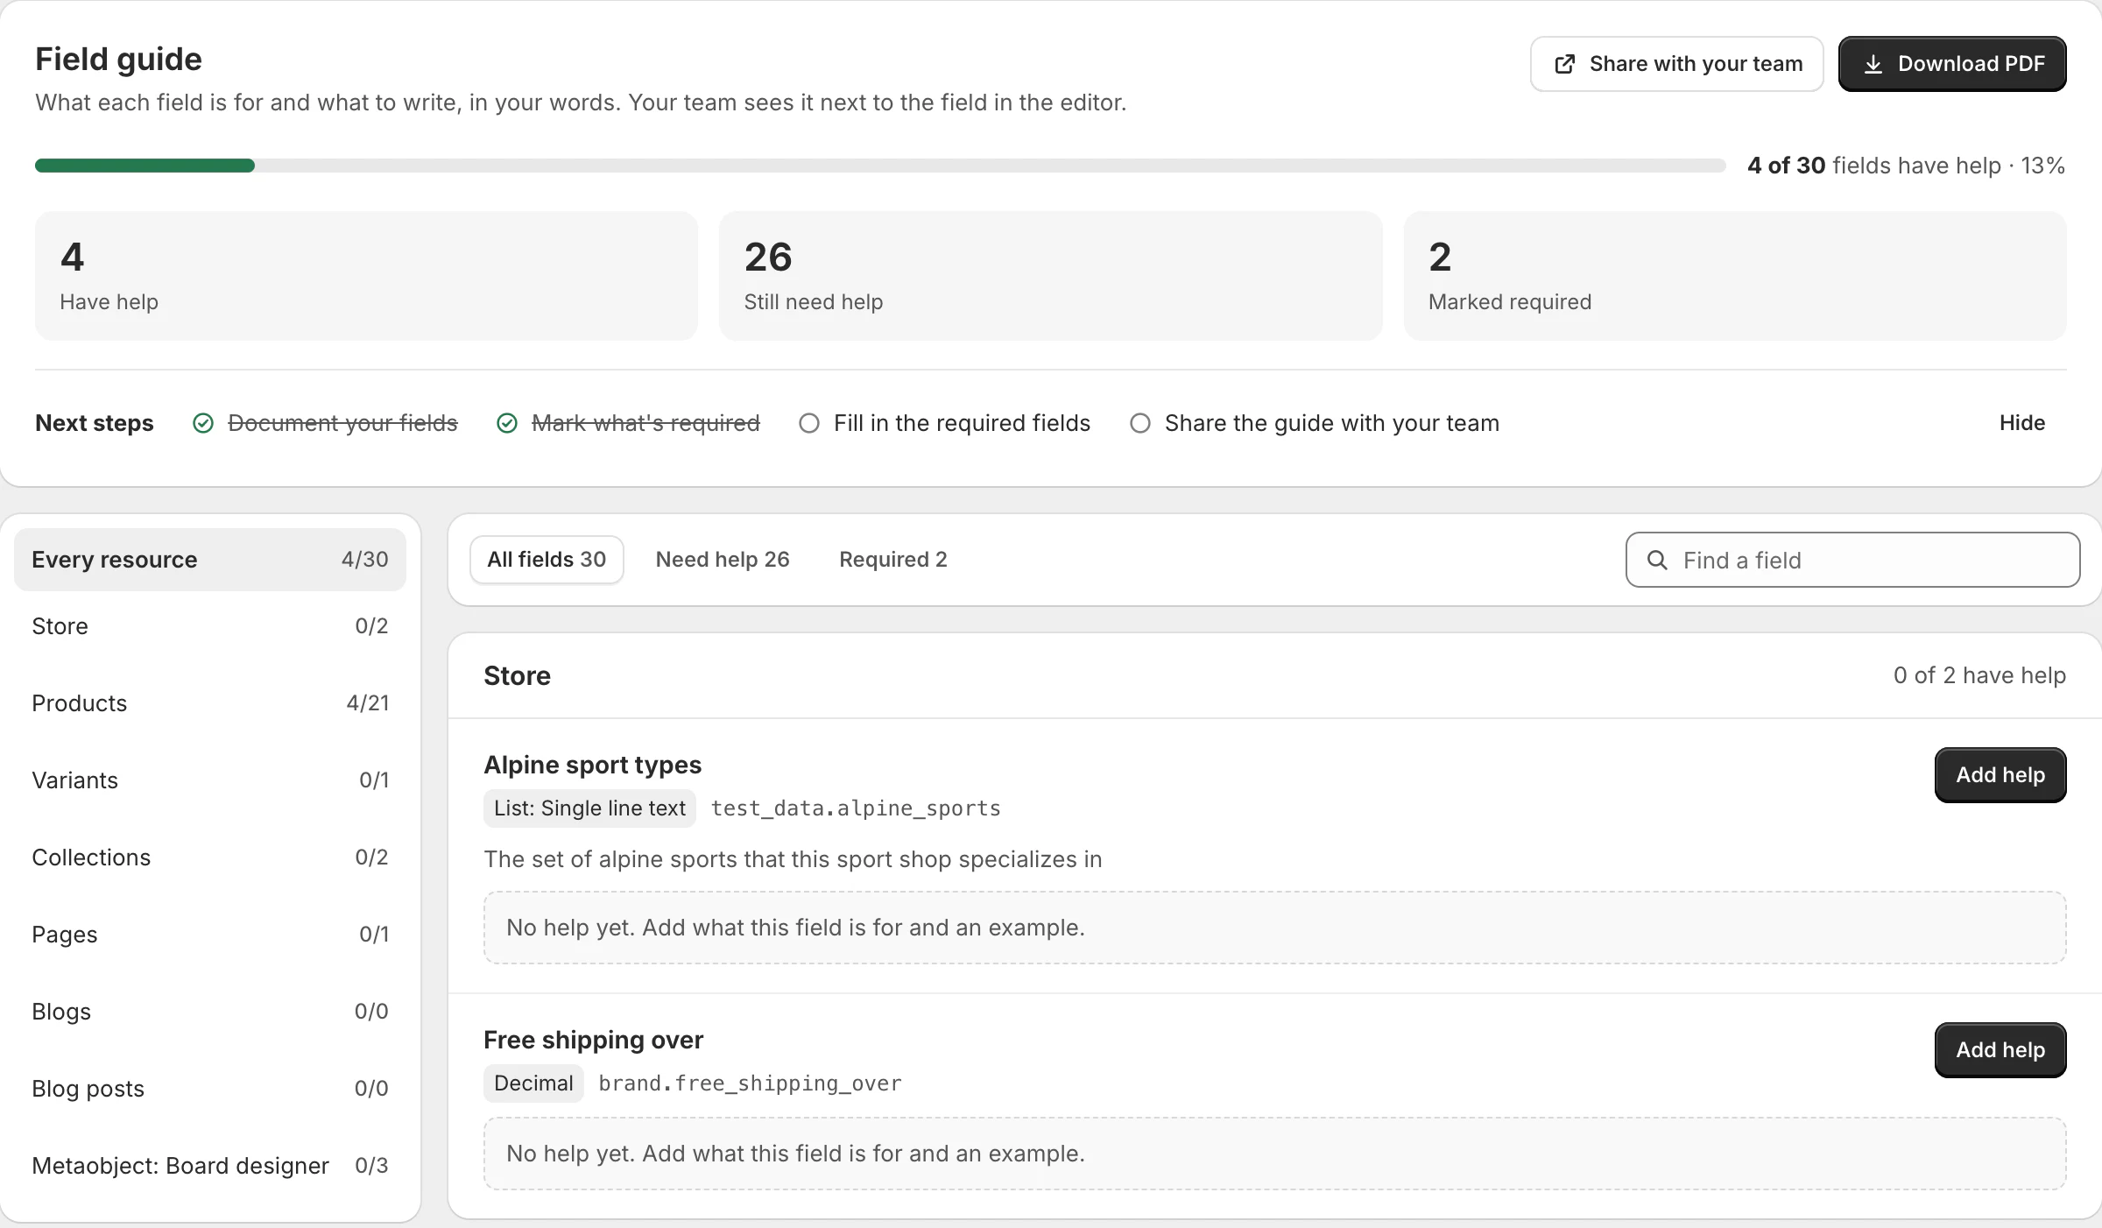Click the empty help placeholder under Alpine sport types
Screen dimensions: 2102x1228
tap(1274, 928)
